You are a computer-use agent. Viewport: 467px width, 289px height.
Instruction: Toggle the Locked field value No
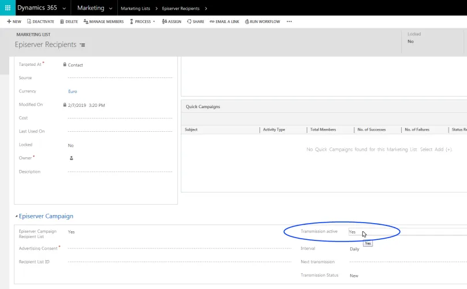pyautogui.click(x=71, y=146)
